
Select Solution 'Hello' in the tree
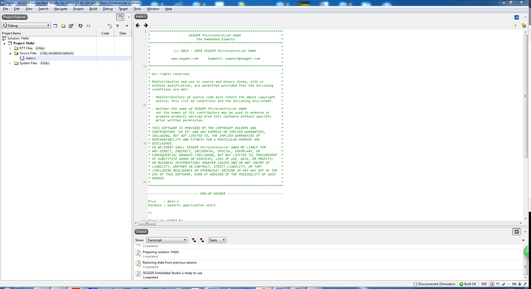(18, 38)
